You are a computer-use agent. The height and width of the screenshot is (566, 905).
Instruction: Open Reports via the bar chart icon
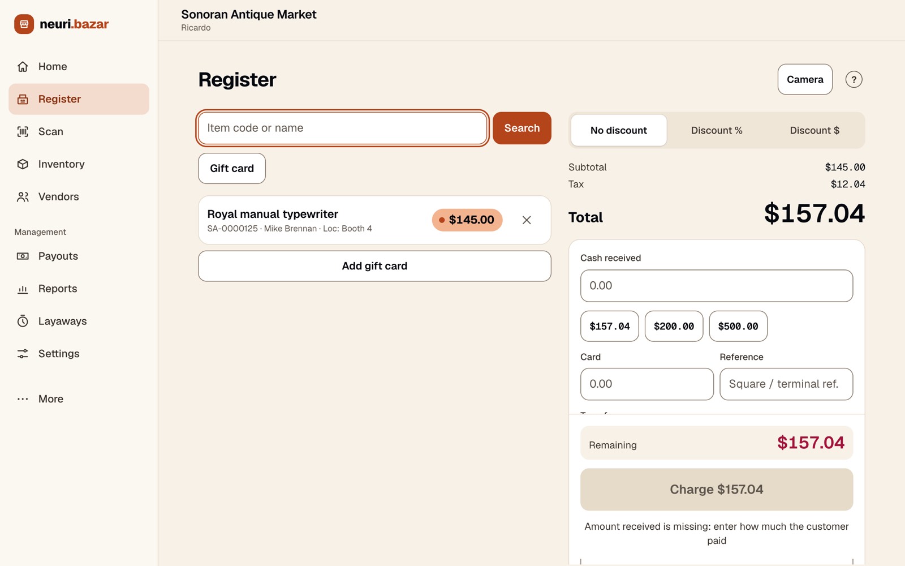(23, 289)
